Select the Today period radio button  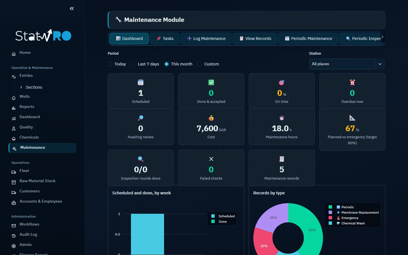(110, 64)
